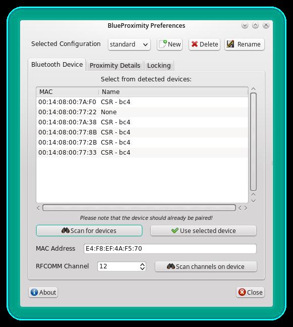The height and width of the screenshot is (327, 293).
Task: Click the New configuration document icon
Action: click(163, 44)
